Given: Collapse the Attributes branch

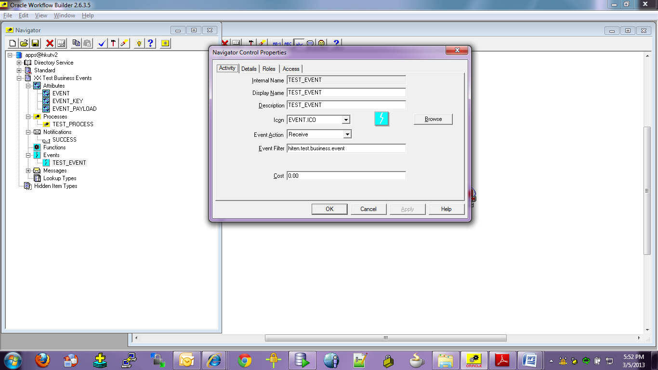Looking at the screenshot, I should click(28, 86).
